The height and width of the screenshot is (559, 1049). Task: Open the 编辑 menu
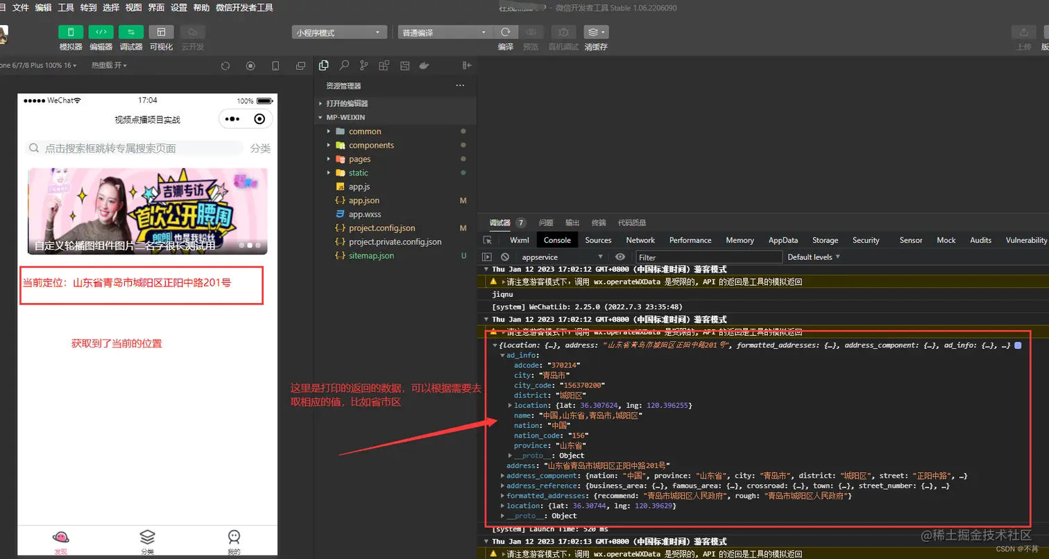[x=43, y=8]
